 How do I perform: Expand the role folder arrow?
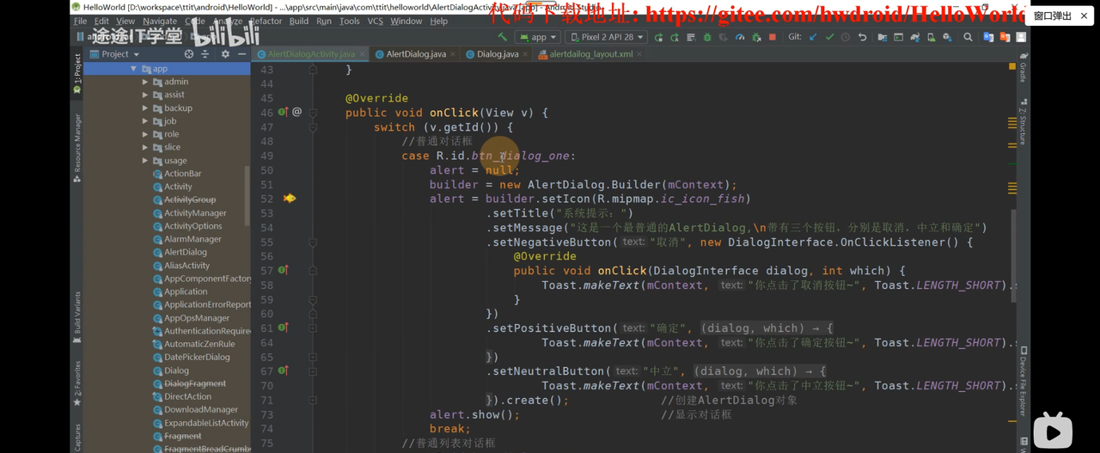145,134
